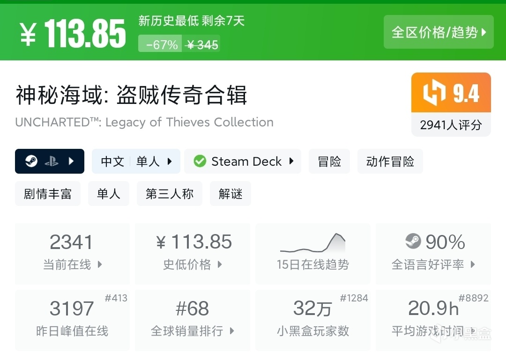Click the yen symbol in green banner

click(x=28, y=34)
